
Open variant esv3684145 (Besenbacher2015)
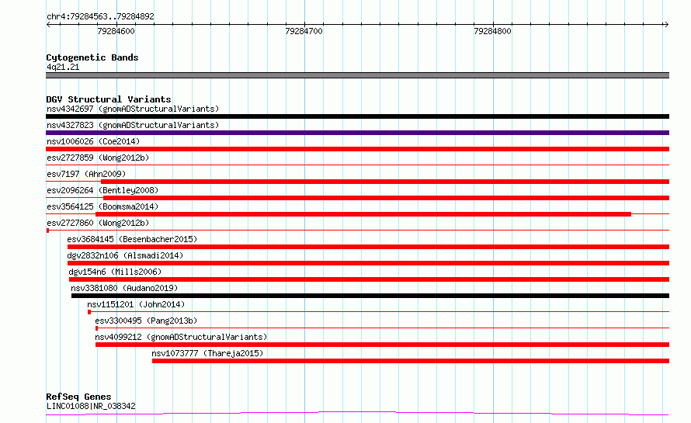pyautogui.click(x=132, y=239)
